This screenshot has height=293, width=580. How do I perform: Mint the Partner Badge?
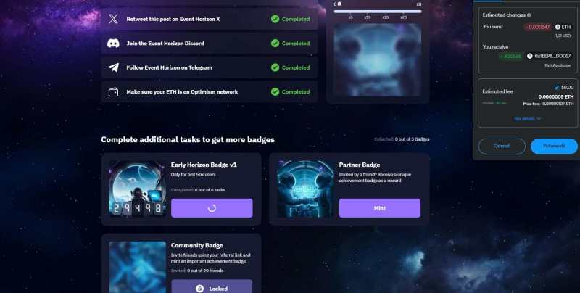(x=379, y=208)
